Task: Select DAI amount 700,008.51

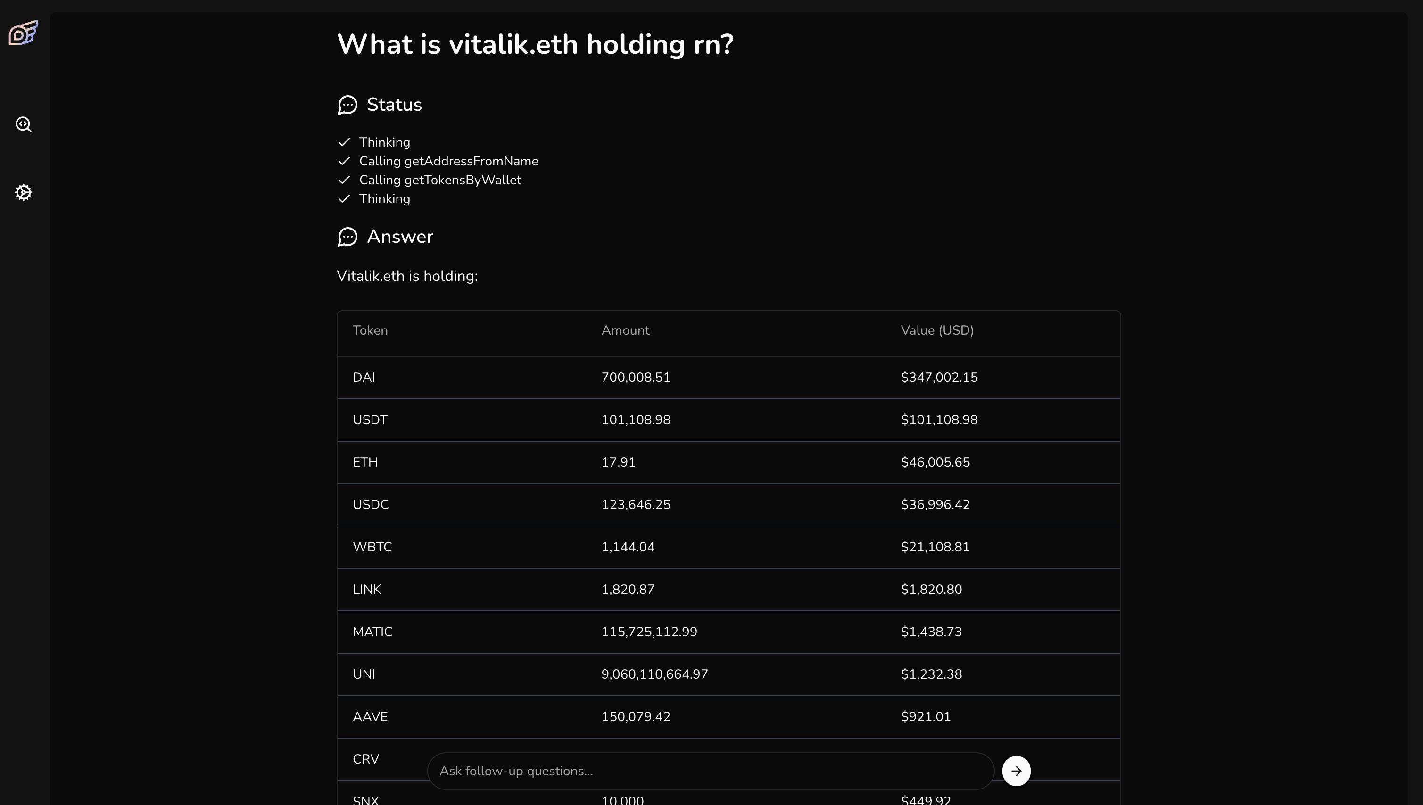Action: pyautogui.click(x=636, y=377)
